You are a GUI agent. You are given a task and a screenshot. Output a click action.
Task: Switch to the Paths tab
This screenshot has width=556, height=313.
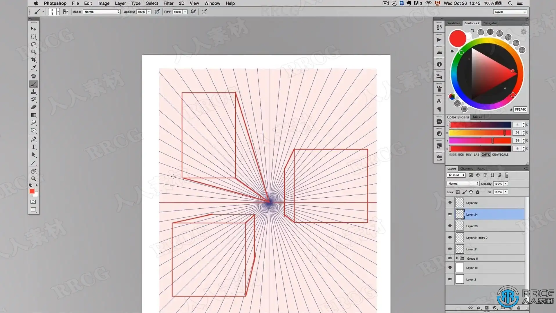[481, 168]
